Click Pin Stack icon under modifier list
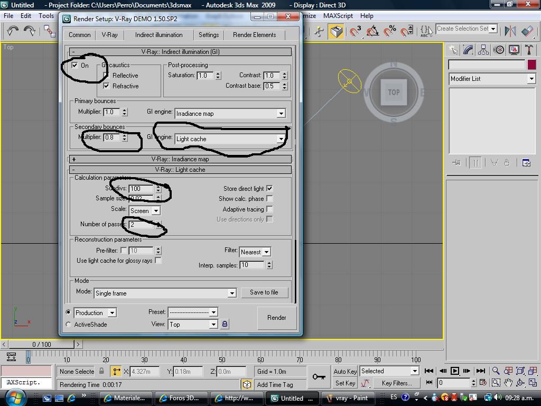This screenshot has width=541, height=406. coord(456,163)
